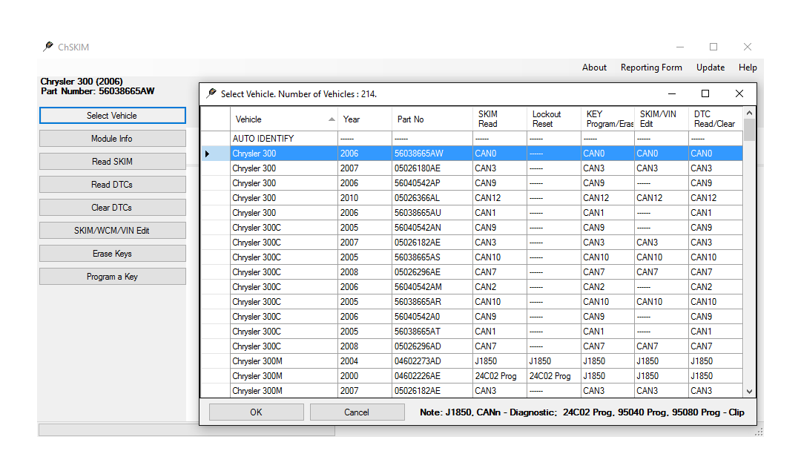Maximize the ChSKIM main window

713,47
